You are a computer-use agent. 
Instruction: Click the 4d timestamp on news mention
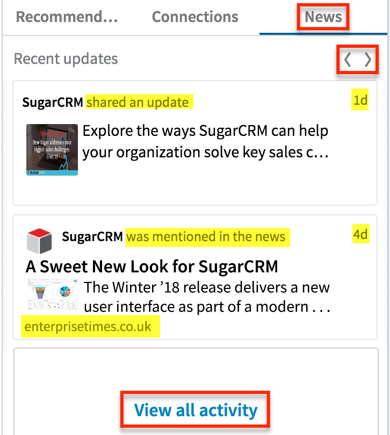[x=360, y=235]
